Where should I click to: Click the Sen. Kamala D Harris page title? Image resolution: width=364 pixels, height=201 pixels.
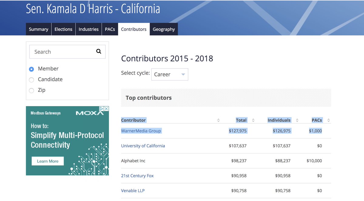coord(93,9)
